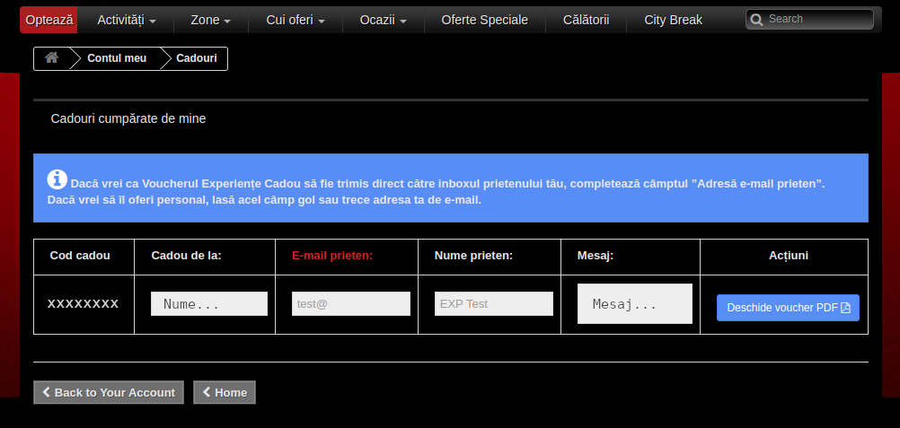Screen dimensions: 900x428
Task: Expand the Cui oferi dropdown
Action: coord(296,20)
